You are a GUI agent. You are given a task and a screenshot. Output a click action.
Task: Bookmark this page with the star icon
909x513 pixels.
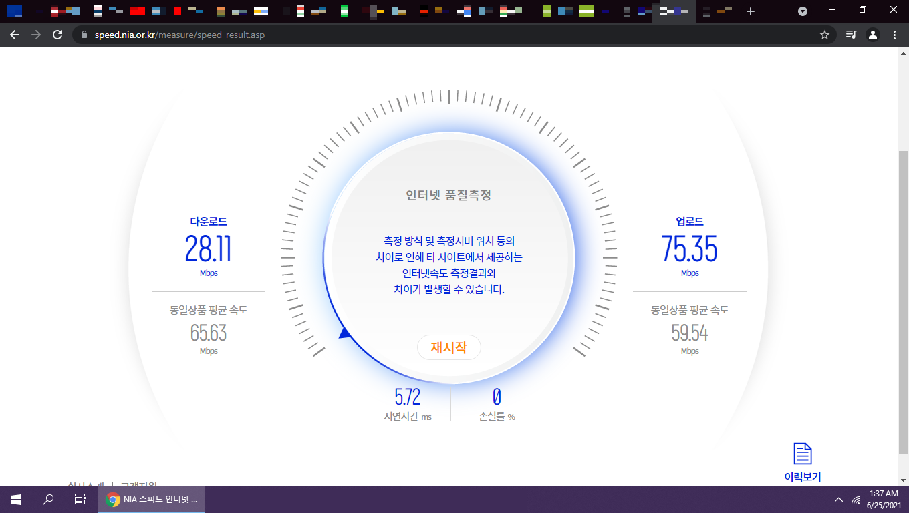pyautogui.click(x=825, y=35)
